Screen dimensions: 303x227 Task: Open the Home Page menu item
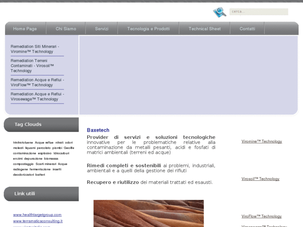point(25,29)
